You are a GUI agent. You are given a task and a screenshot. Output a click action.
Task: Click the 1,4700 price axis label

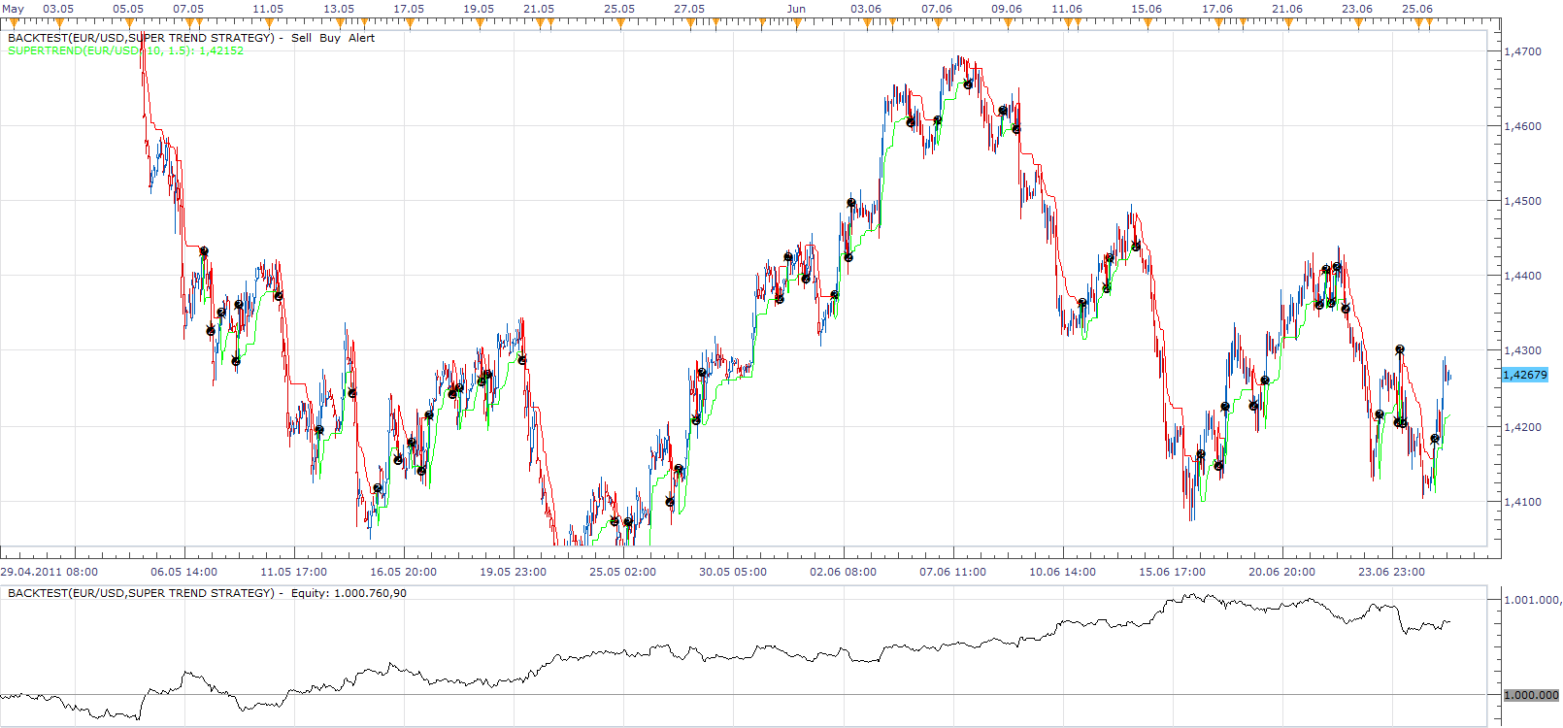pyautogui.click(x=1521, y=51)
